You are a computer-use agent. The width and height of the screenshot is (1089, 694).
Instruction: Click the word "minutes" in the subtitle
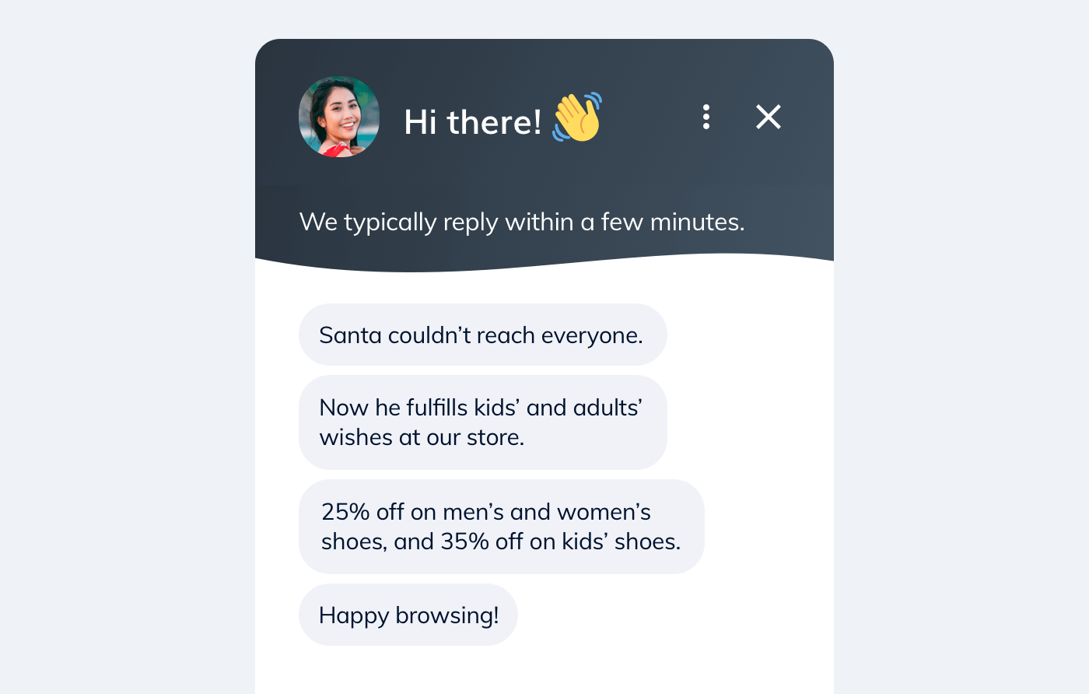click(x=696, y=223)
